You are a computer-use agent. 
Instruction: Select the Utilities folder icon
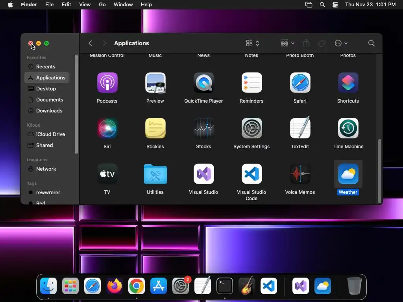155,174
